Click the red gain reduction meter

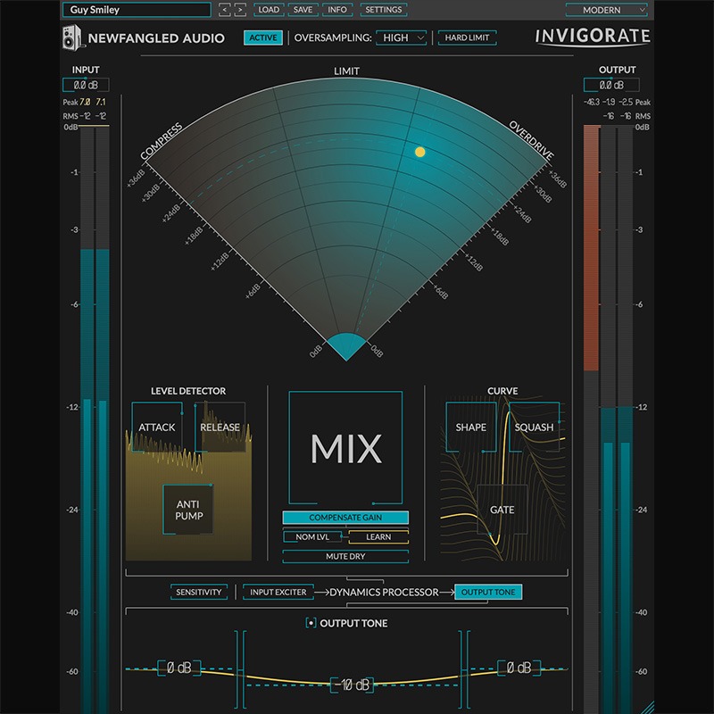[591, 248]
